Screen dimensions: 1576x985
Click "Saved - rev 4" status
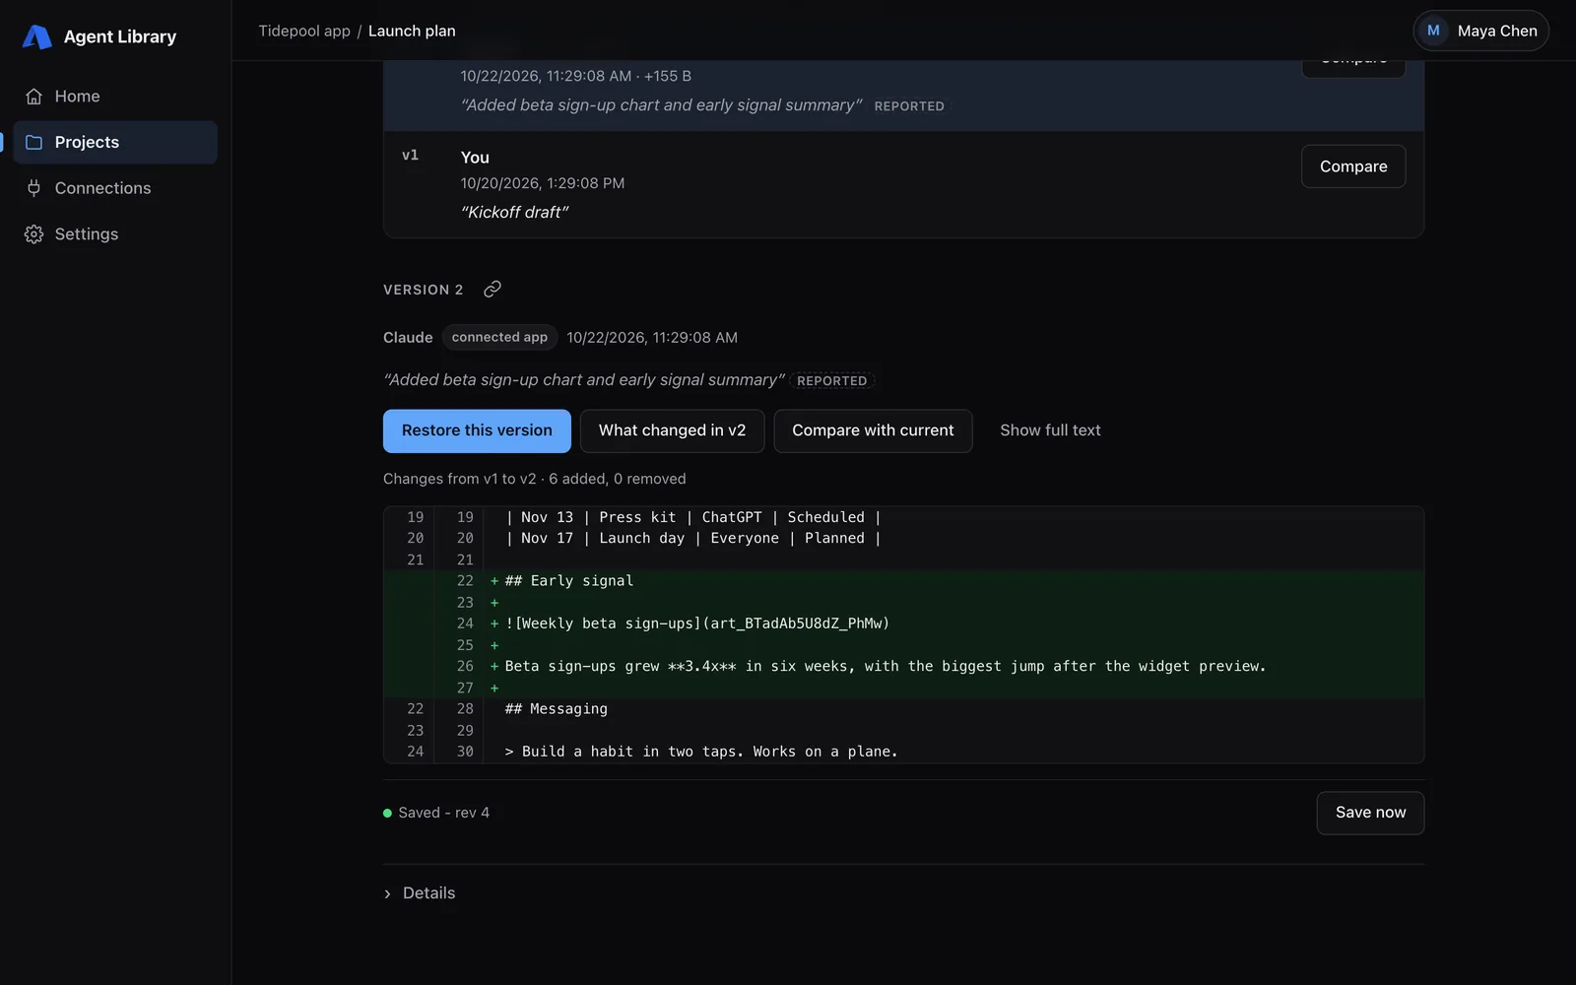click(x=436, y=813)
